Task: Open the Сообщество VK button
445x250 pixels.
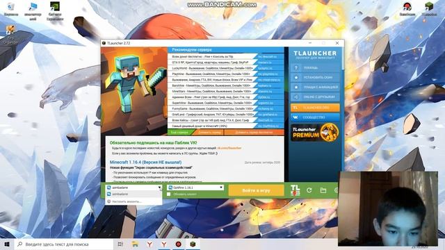Action: click(315, 117)
